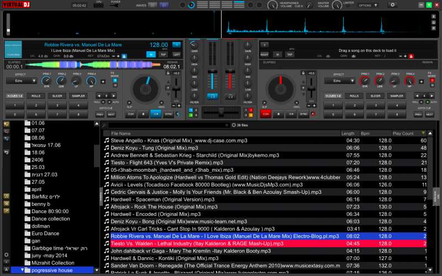Select SAMPLER tab on right deck
Viewport: 442px width, 276px height.
click(x=397, y=96)
